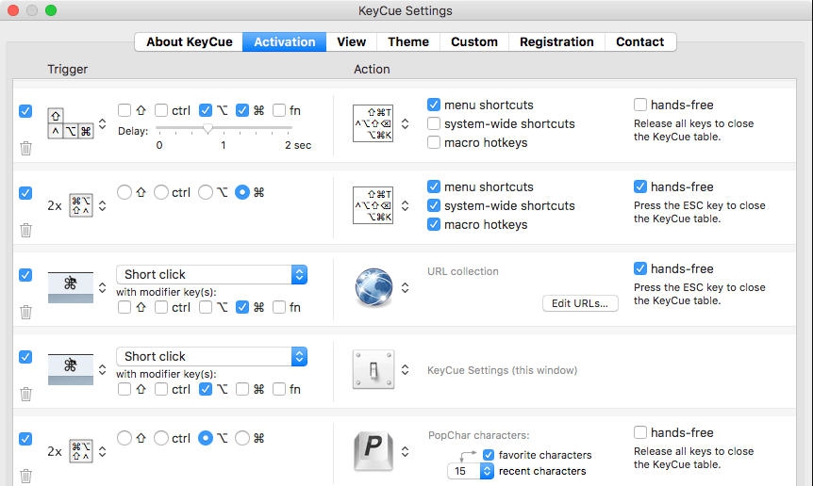The height and width of the screenshot is (486, 813).
Task: Switch to the About KeyCue tab
Action: pos(189,42)
